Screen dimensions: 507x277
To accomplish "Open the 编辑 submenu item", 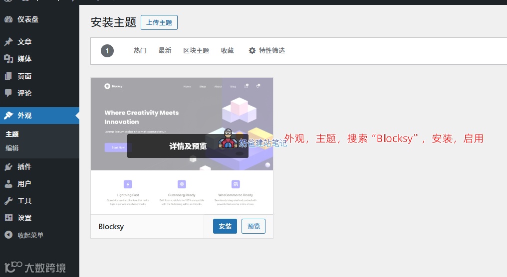I will [12, 148].
